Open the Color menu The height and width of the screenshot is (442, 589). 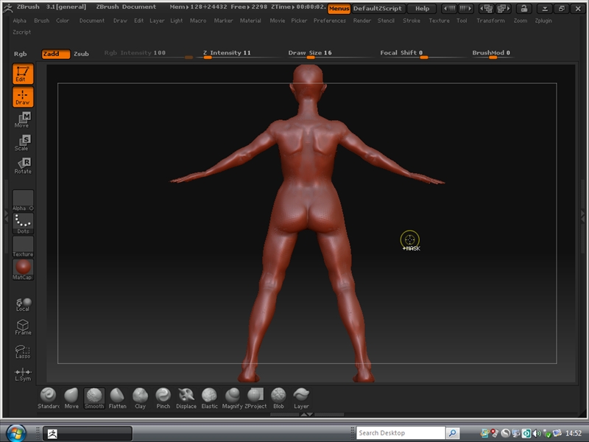pos(63,21)
